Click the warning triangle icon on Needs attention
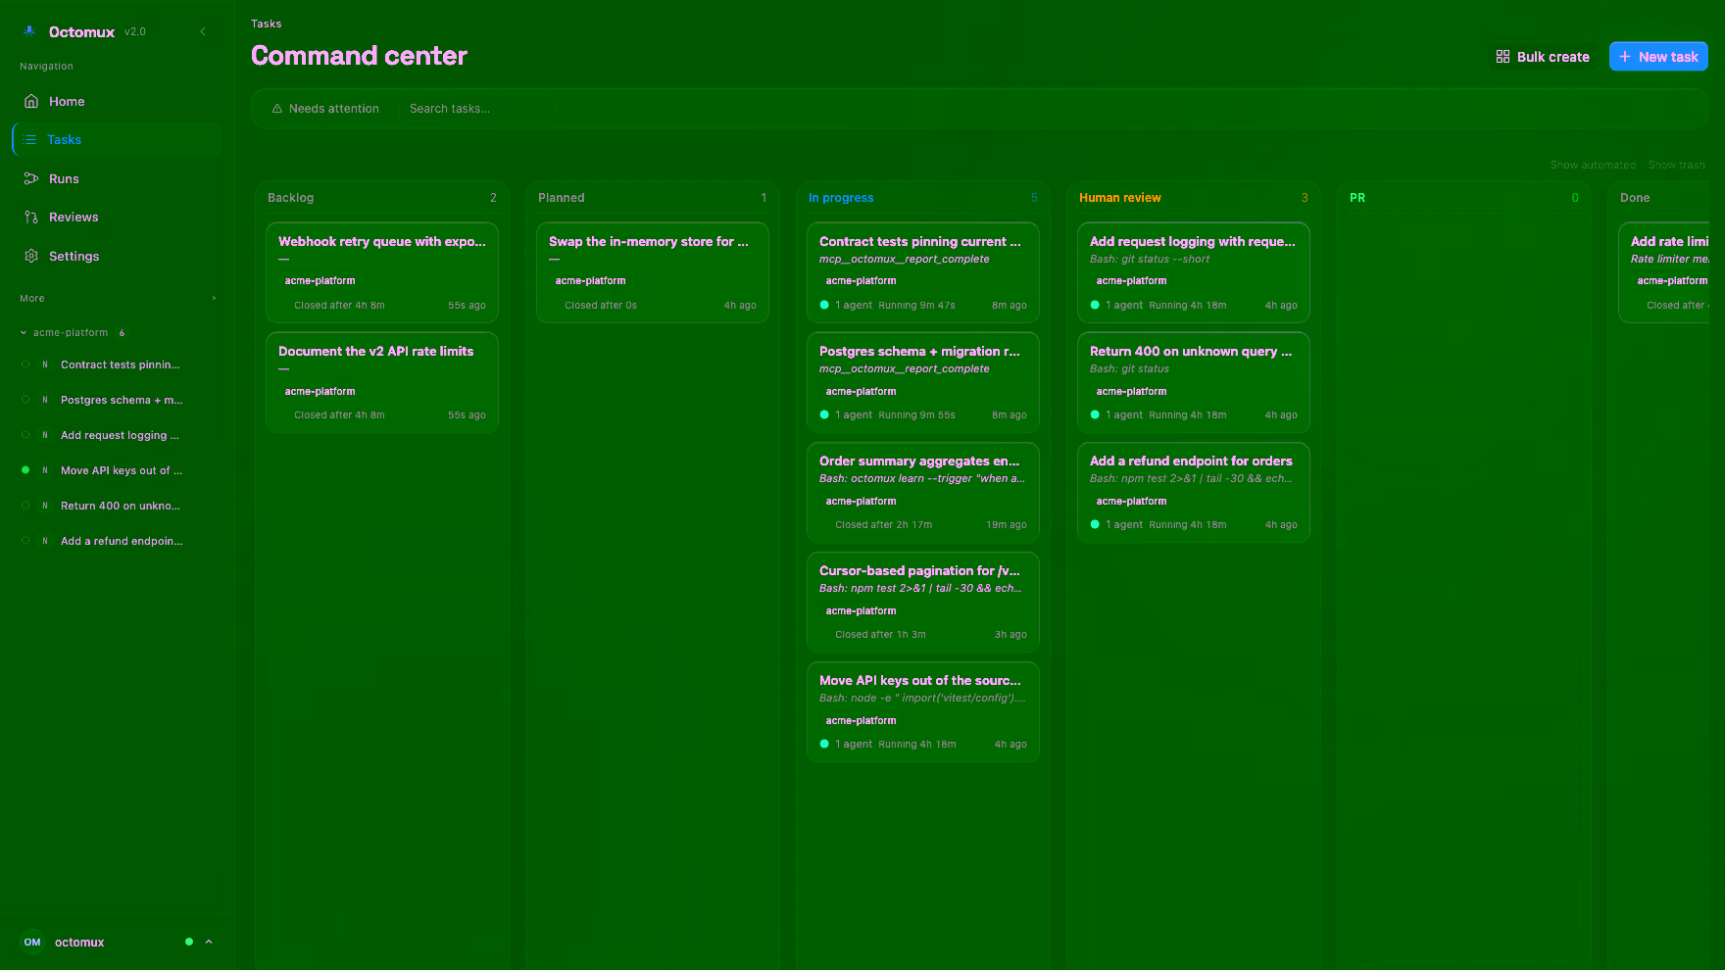 coord(277,109)
